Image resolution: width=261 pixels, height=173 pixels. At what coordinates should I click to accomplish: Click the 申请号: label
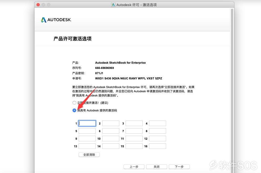pyautogui.click(x=77, y=78)
